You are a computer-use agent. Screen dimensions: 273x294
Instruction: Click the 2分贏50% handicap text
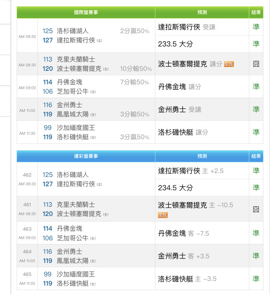coord(135,31)
